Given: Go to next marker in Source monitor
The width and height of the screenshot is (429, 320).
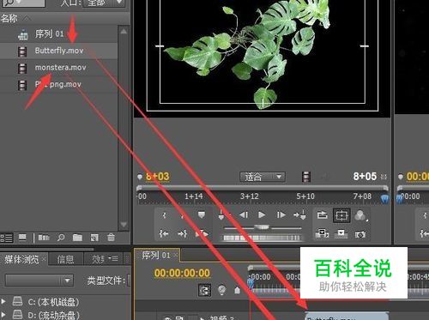Looking at the screenshot, I should point(299,214).
